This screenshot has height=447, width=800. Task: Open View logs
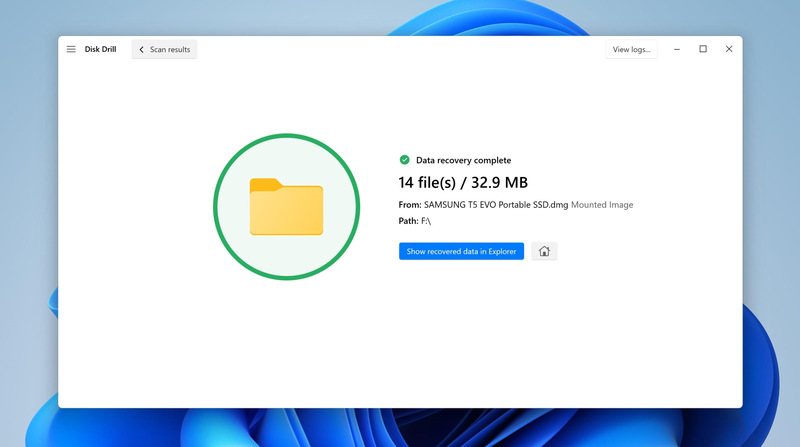pos(632,49)
